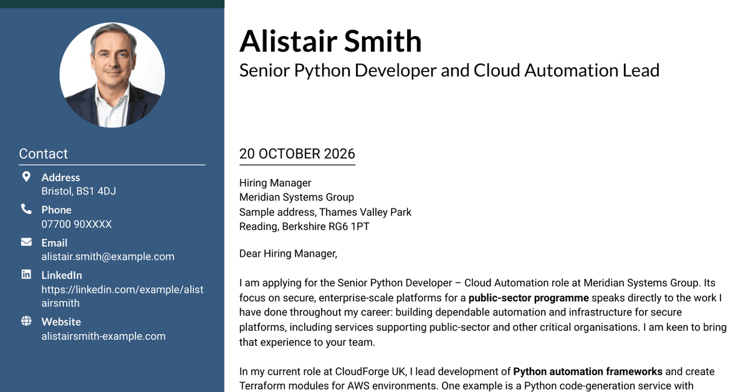Click the phone handset icon
This screenshot has width=748, height=392.
(26, 209)
